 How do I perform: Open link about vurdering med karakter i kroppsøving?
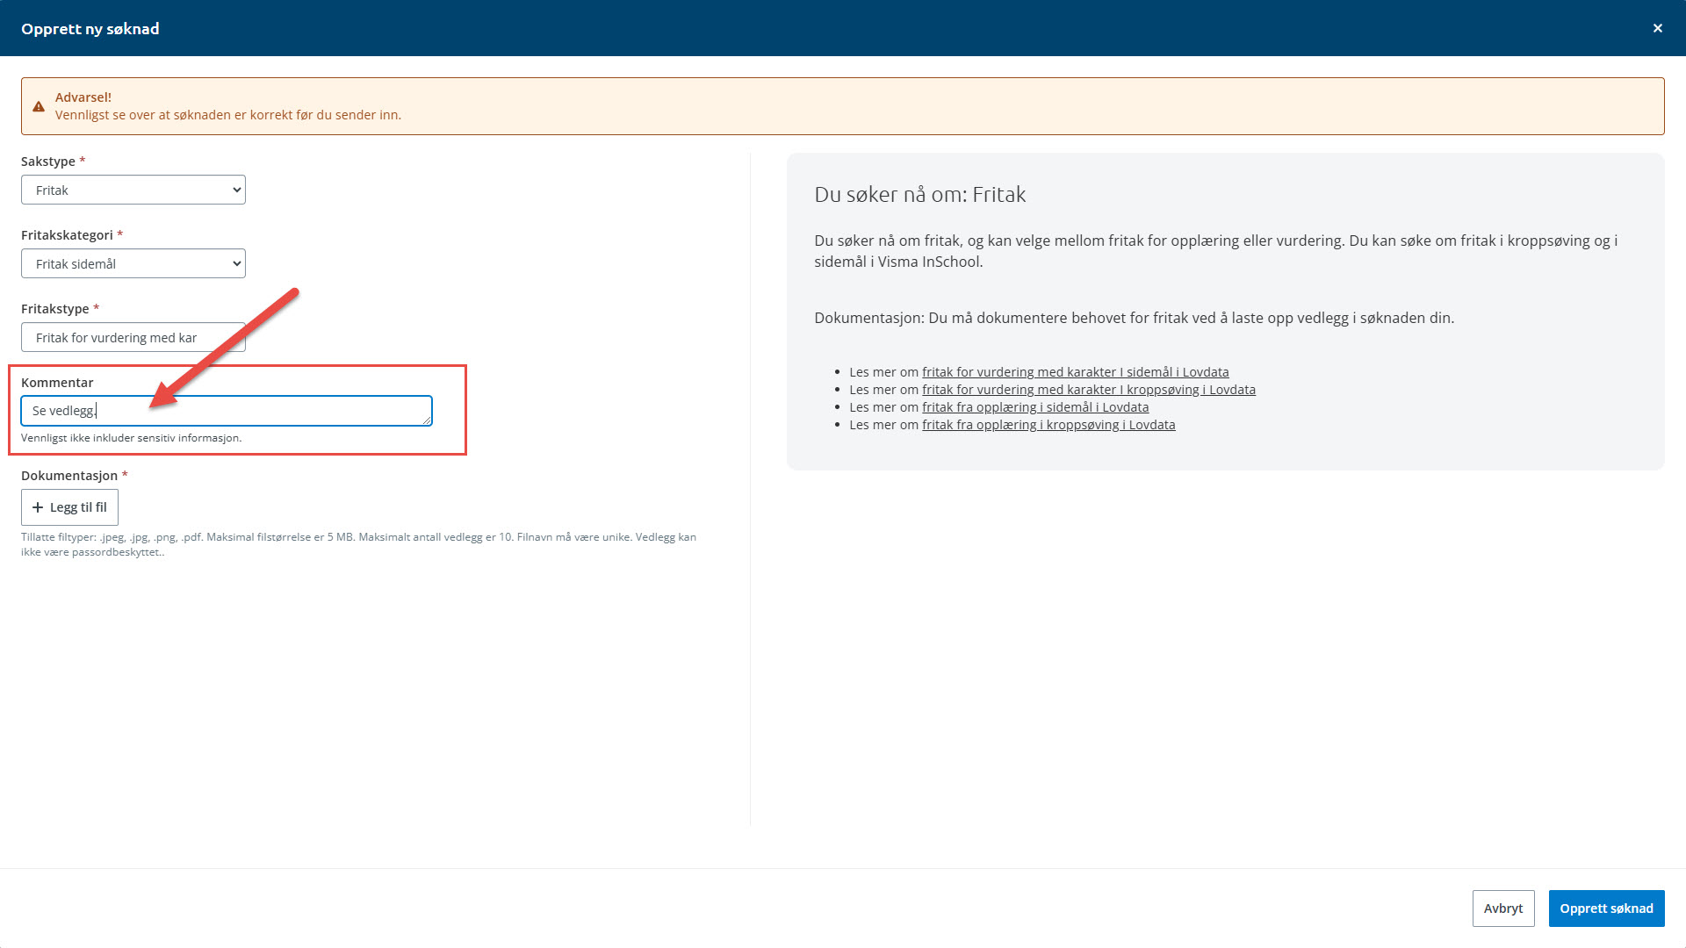[x=1088, y=390]
